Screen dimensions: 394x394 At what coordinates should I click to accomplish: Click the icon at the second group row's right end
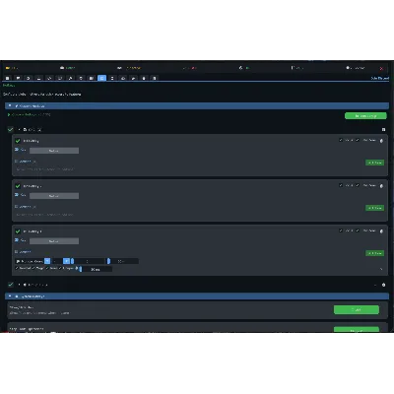(383, 285)
